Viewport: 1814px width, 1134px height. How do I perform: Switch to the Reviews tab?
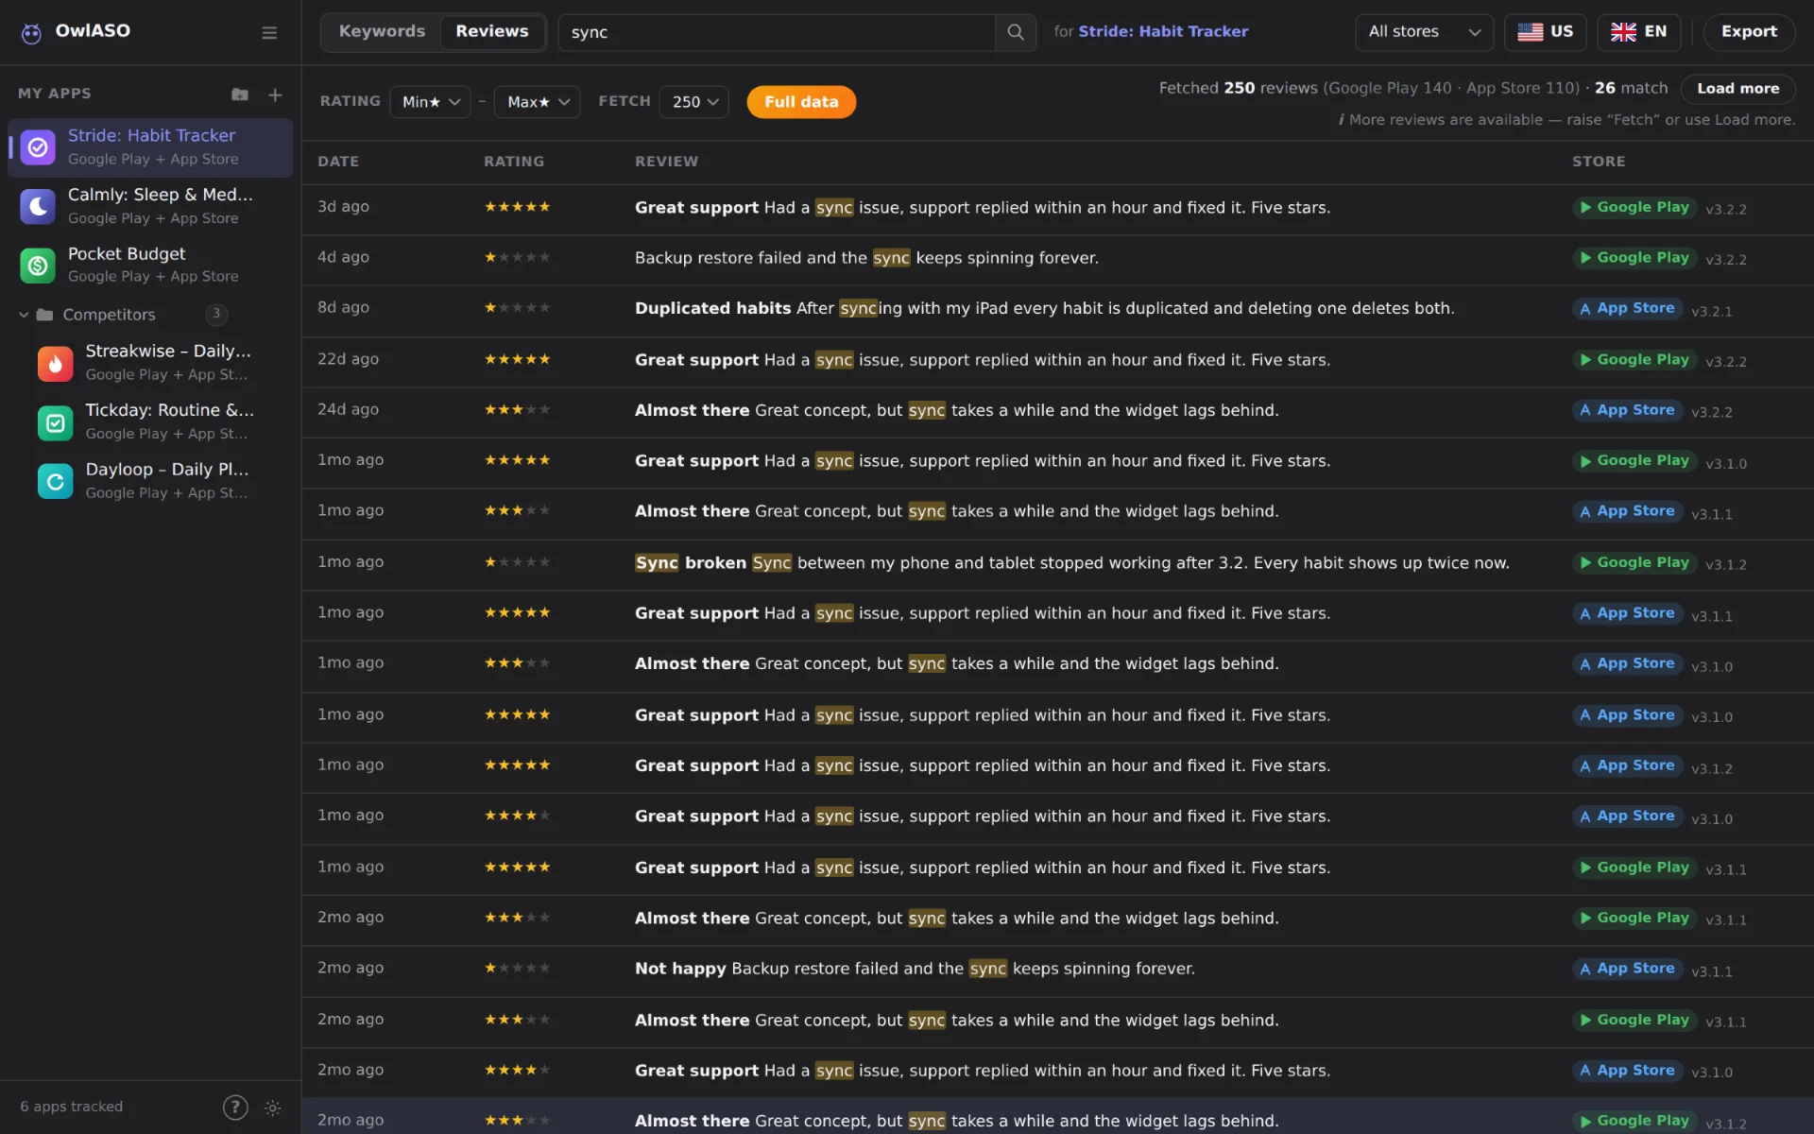tap(491, 32)
